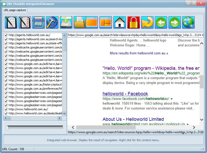Click the URL Monit@r app icon in title bar
The width and height of the screenshot is (207, 153).
click(x=4, y=4)
